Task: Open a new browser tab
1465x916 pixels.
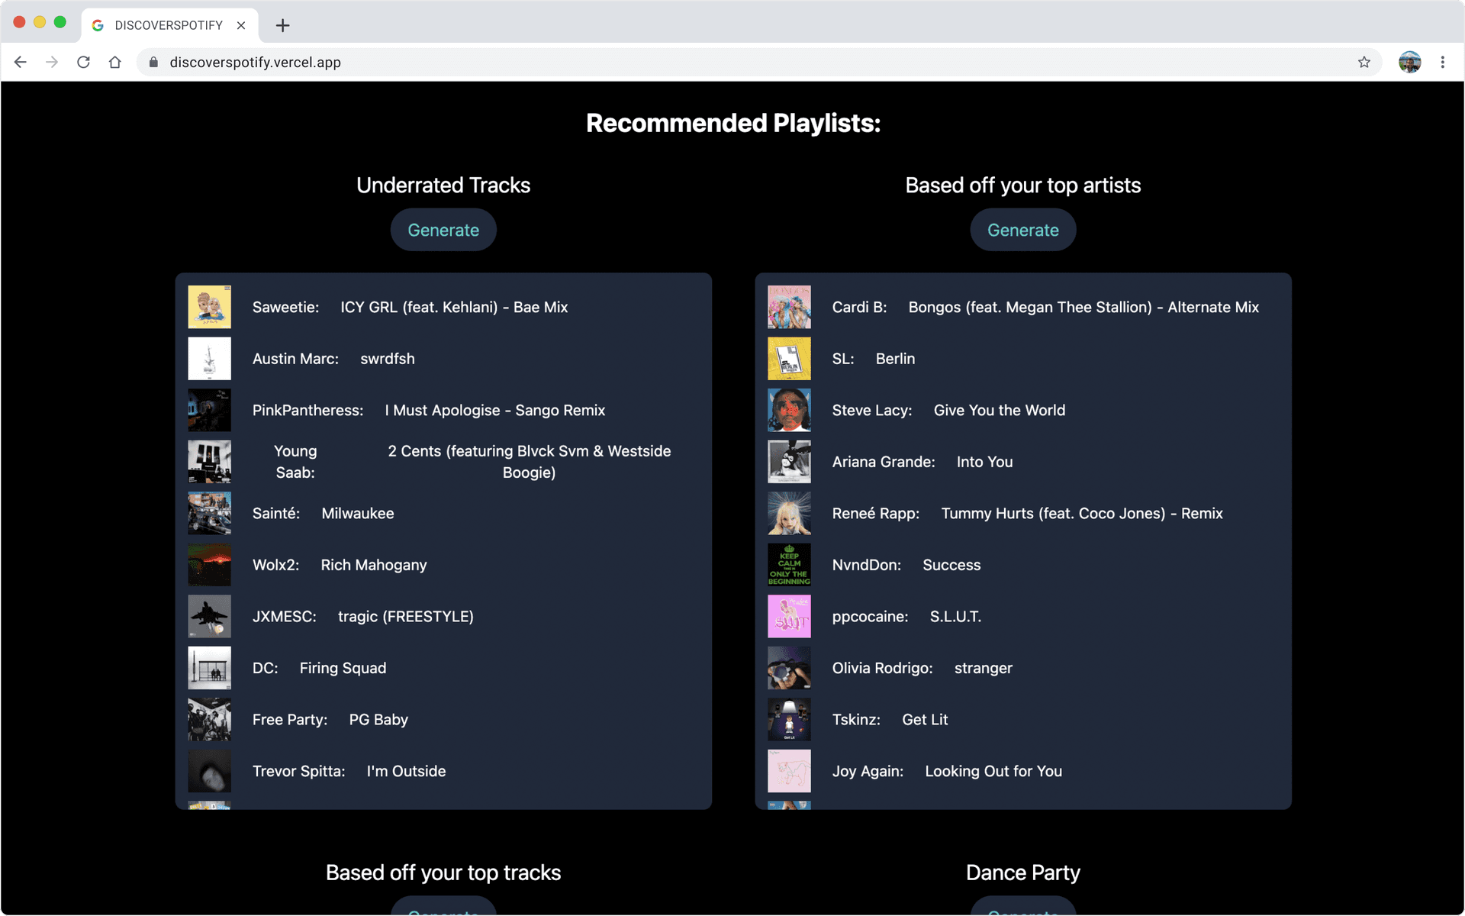Action: coord(282,25)
